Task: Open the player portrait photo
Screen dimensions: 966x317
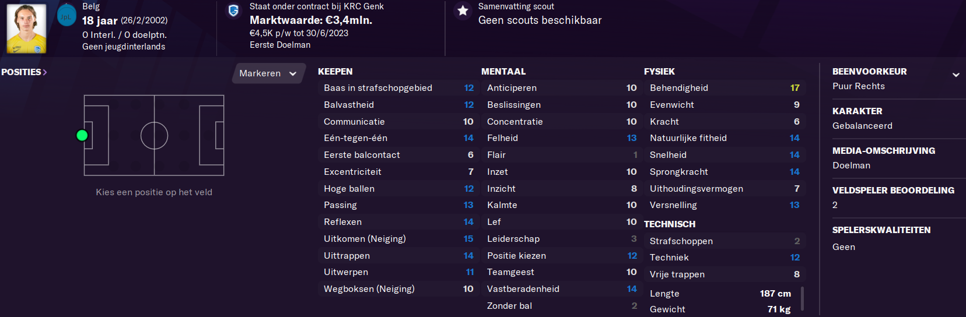Action: pyautogui.click(x=26, y=29)
